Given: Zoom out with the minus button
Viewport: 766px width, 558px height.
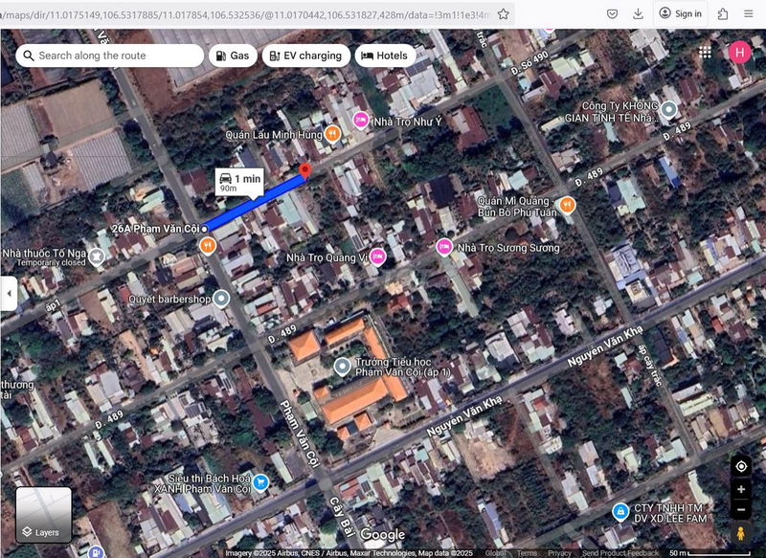Looking at the screenshot, I should pyautogui.click(x=741, y=509).
